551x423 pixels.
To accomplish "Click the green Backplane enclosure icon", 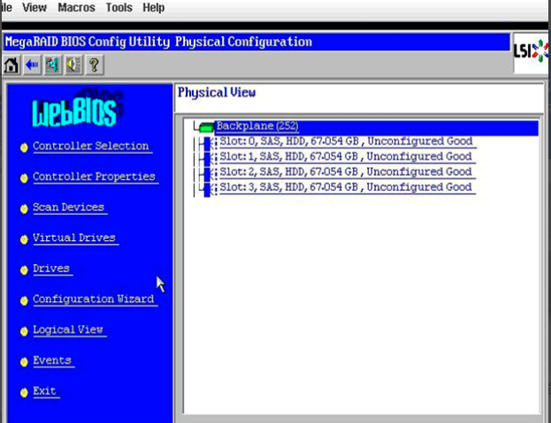I will pos(206,127).
